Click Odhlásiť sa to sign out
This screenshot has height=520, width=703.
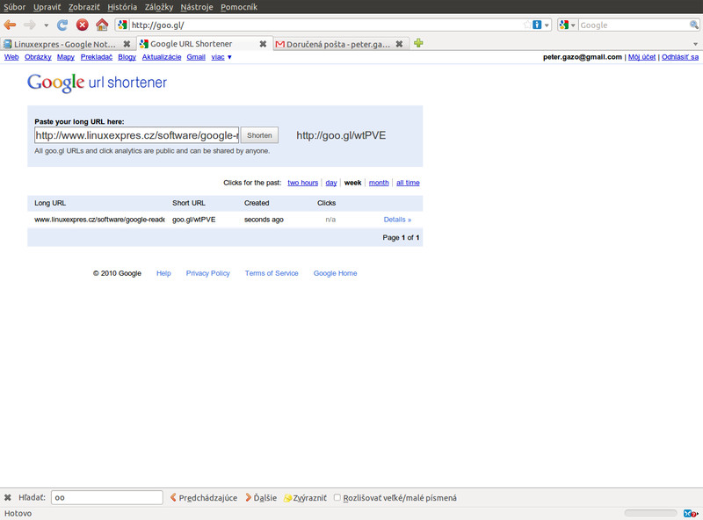coord(680,57)
